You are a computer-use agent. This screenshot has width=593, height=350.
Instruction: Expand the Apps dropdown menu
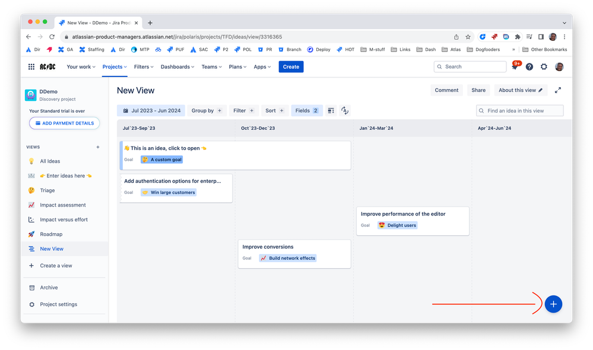tap(262, 67)
